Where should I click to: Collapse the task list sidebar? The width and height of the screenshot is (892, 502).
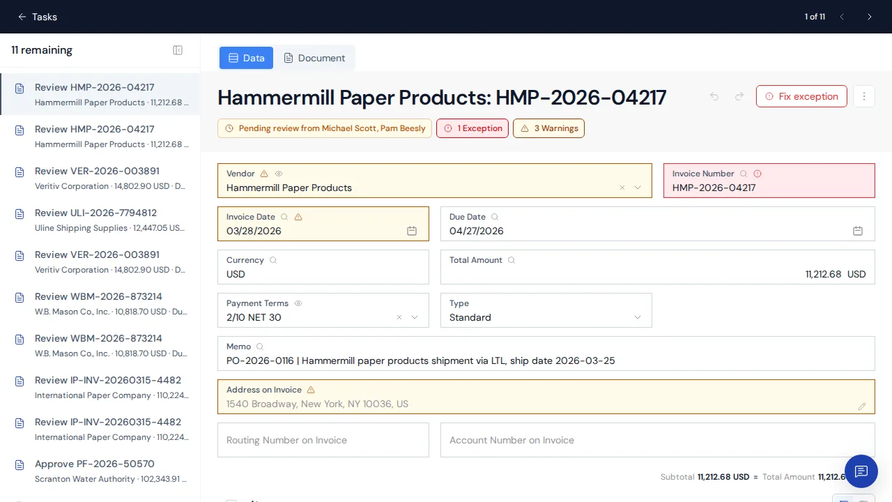coord(178,50)
